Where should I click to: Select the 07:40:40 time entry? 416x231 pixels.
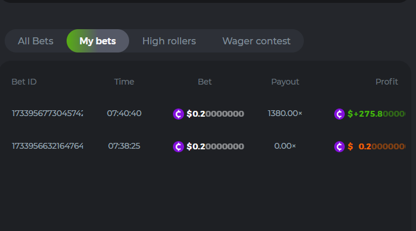click(x=124, y=113)
